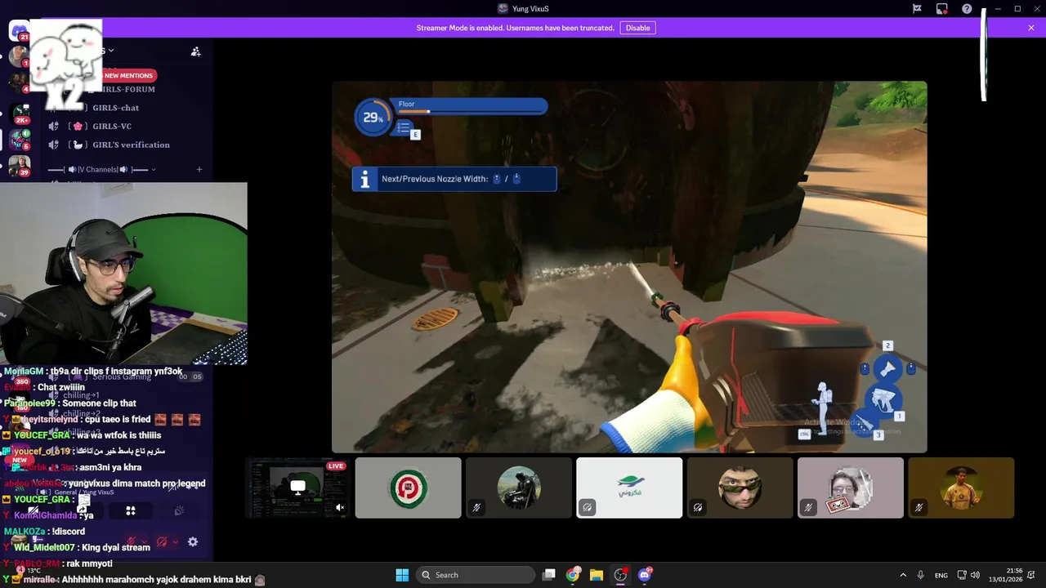The image size is (1046, 588).
Task: Open Discord direct messages home icon
Action: [x=19, y=31]
